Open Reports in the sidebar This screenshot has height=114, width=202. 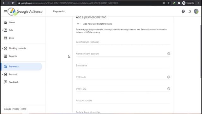tap(13, 56)
